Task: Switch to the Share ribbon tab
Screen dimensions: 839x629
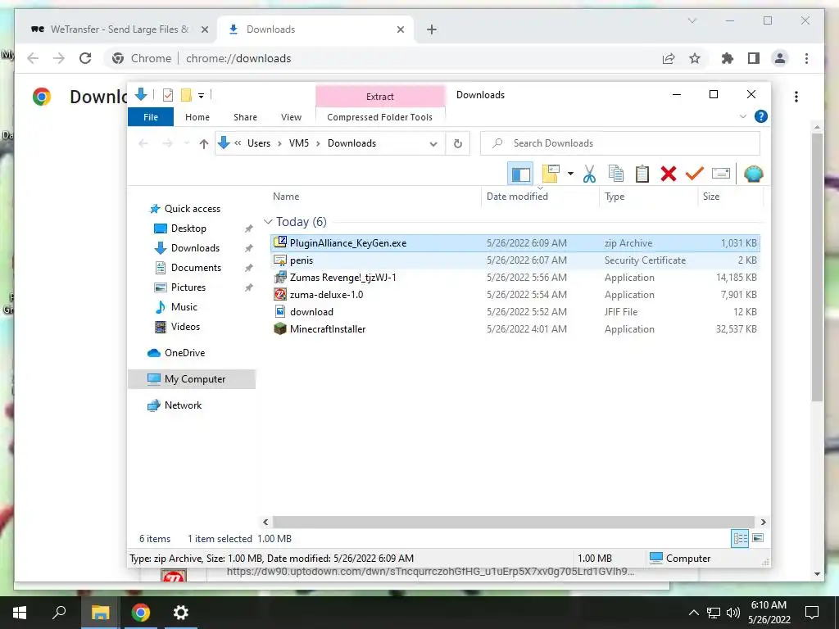Action: pyautogui.click(x=245, y=117)
